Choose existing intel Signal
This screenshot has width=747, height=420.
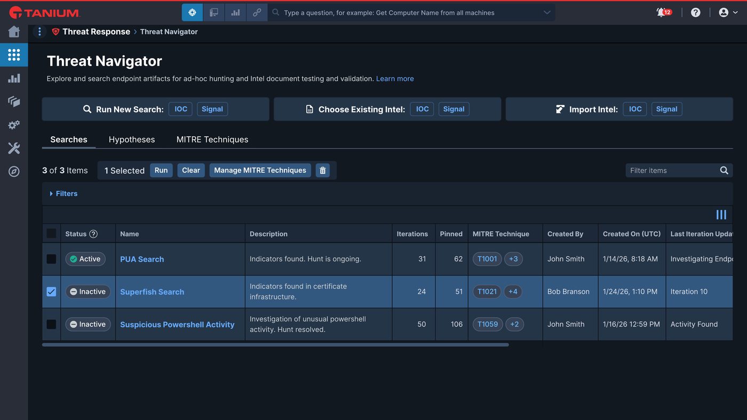coord(454,109)
